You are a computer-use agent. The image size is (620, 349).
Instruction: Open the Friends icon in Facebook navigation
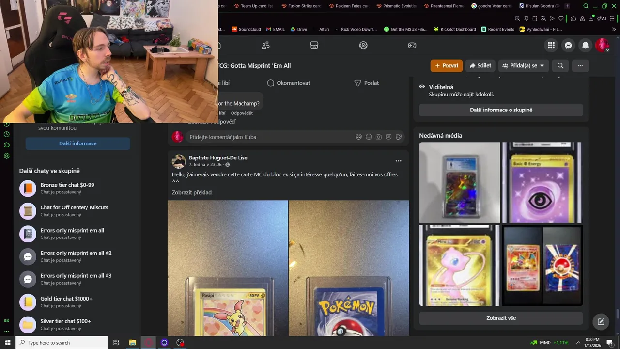(x=265, y=45)
